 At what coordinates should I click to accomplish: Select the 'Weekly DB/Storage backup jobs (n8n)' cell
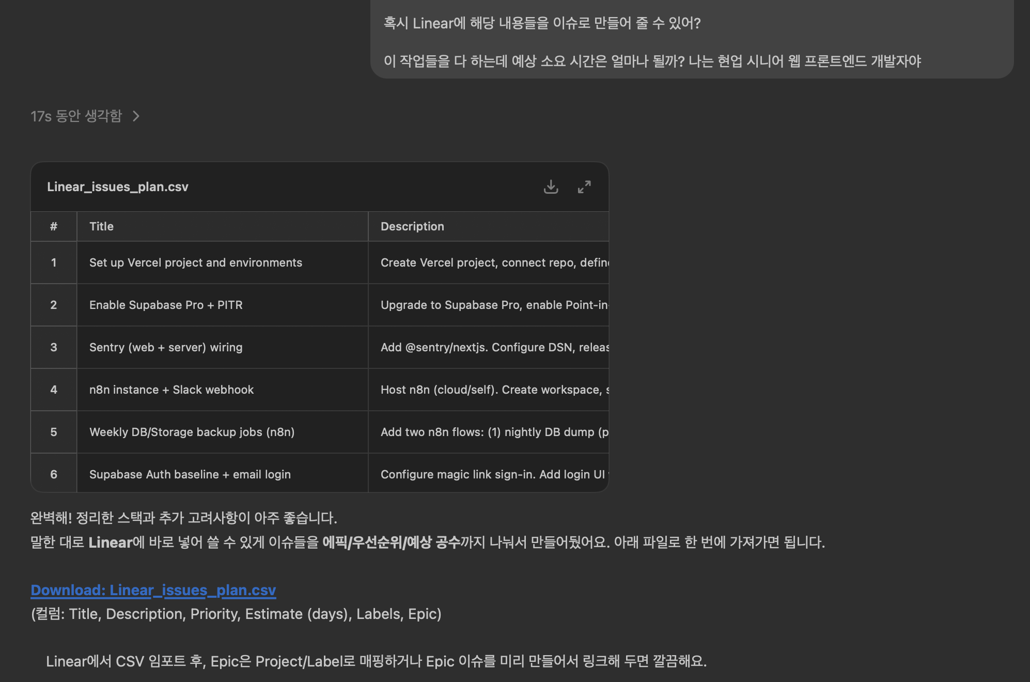[x=192, y=432]
